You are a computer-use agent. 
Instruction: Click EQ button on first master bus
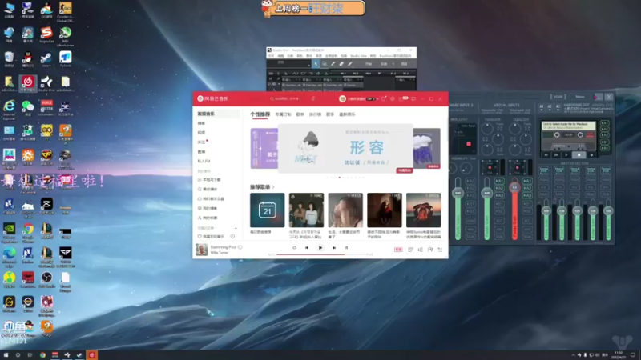point(544,187)
